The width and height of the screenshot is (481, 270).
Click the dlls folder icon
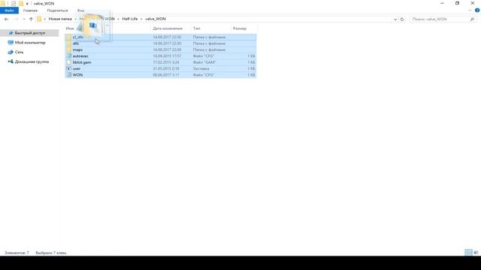(x=68, y=43)
